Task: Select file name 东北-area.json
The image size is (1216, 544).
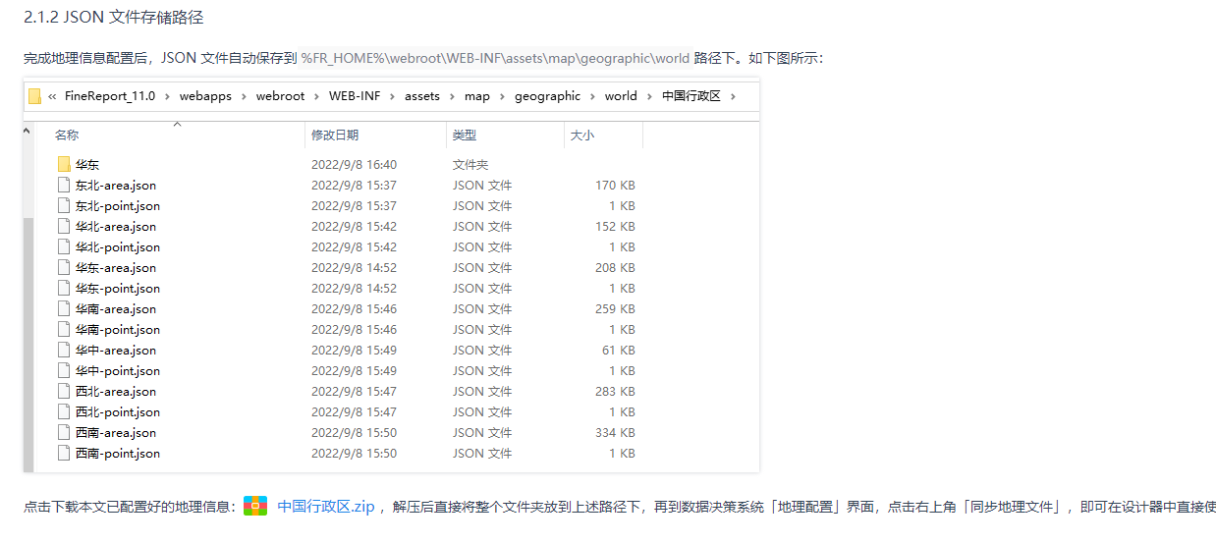Action: point(116,186)
